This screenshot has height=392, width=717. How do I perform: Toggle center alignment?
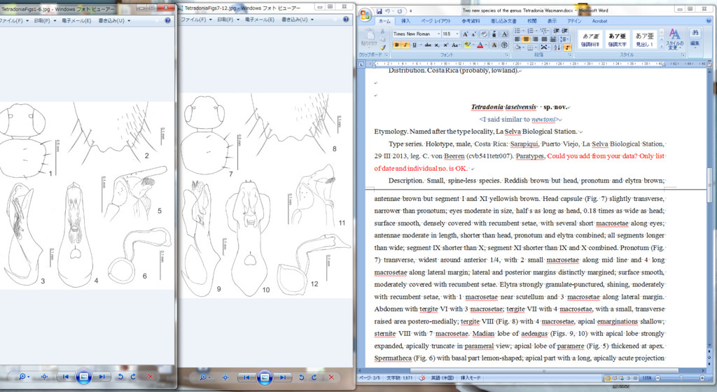click(x=526, y=39)
